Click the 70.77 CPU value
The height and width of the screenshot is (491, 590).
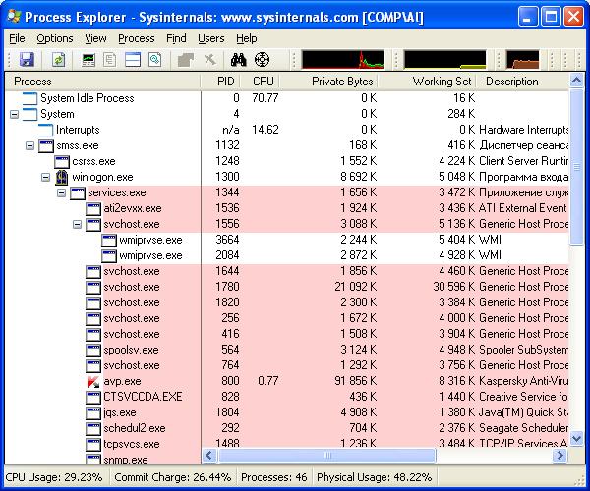click(265, 98)
